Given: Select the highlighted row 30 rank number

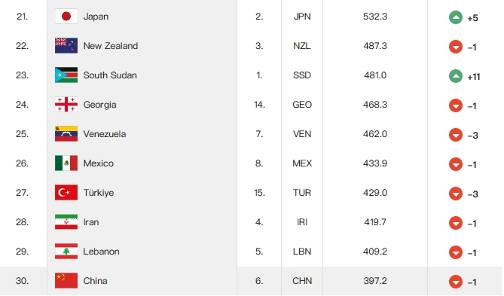Looking at the screenshot, I should point(22,281).
